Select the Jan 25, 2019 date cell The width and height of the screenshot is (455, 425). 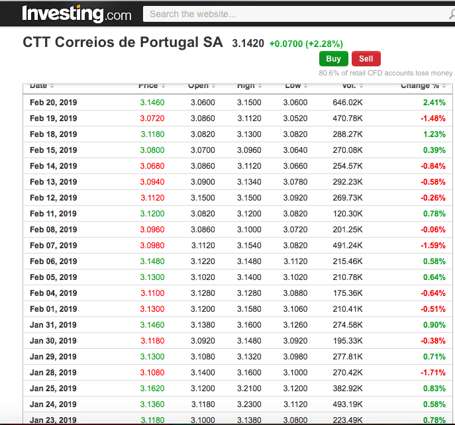click(54, 389)
